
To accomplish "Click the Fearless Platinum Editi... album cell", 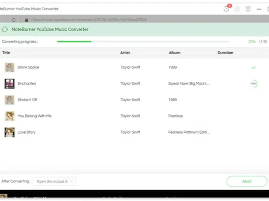I will [189, 132].
